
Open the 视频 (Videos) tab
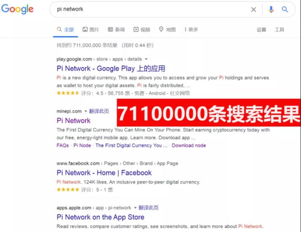(x=142, y=29)
